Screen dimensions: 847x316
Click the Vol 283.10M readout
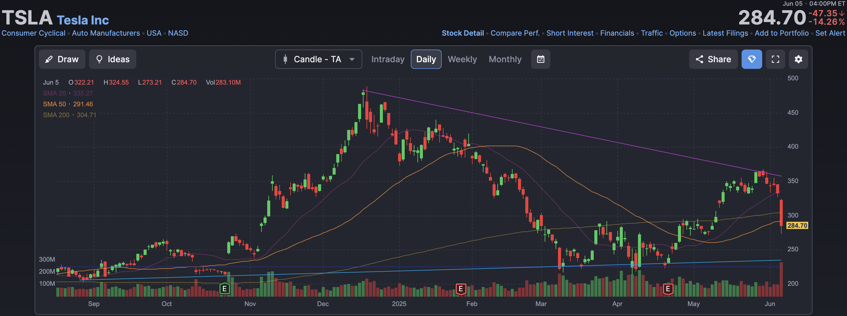tap(223, 82)
